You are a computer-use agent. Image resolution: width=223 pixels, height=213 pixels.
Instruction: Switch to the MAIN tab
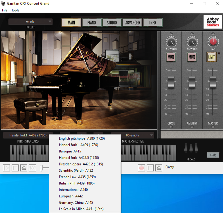(x=71, y=22)
